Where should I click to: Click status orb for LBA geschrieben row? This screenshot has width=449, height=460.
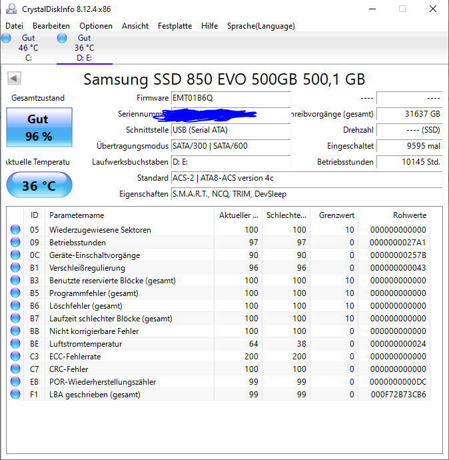(x=15, y=394)
